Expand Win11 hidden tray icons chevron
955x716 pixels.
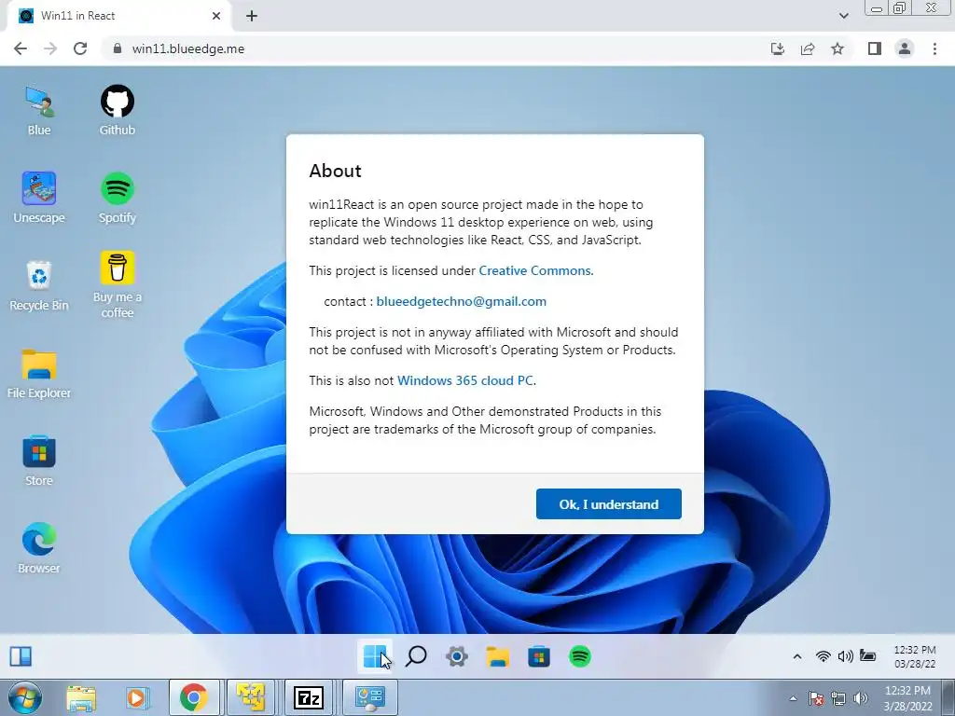coord(797,656)
